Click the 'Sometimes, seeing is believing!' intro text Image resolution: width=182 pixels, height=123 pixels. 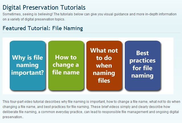(89, 17)
